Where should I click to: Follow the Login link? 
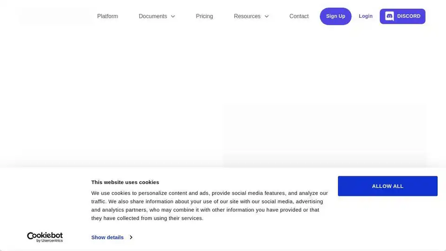[365, 16]
